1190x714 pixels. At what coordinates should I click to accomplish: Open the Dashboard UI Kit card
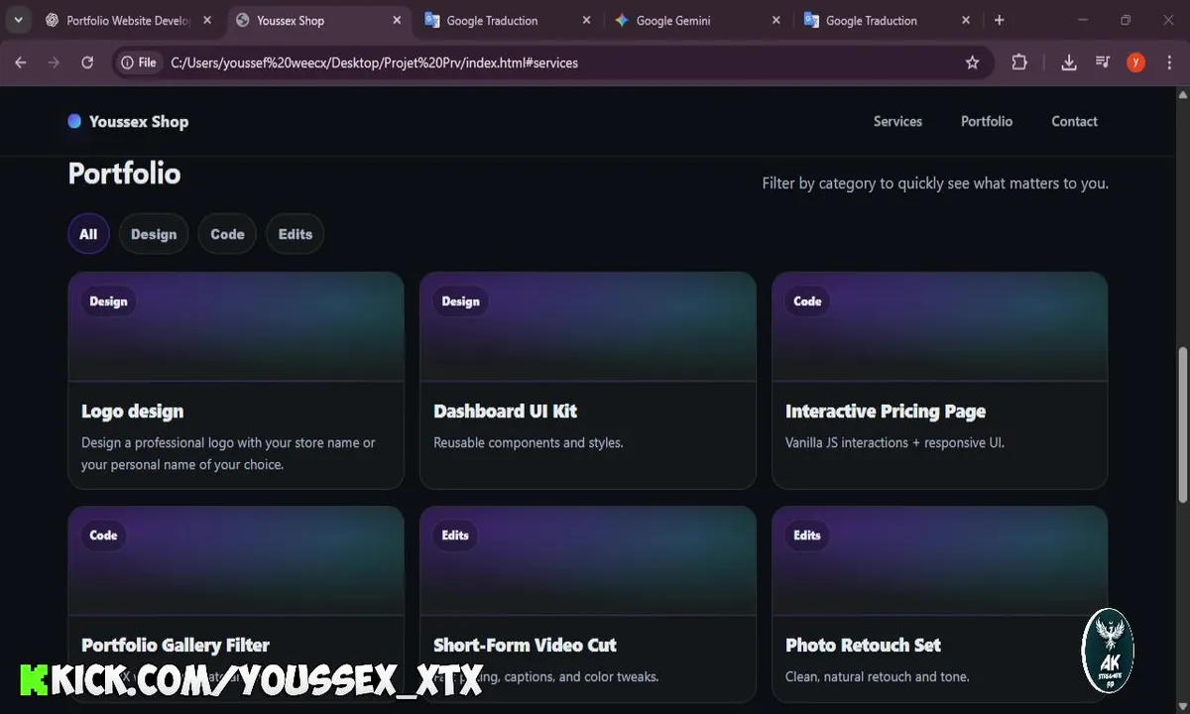(588, 381)
